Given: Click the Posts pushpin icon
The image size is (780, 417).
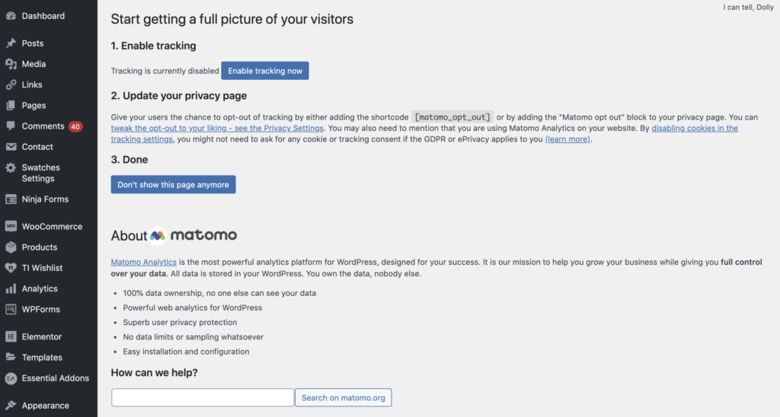Looking at the screenshot, I should click(x=11, y=43).
